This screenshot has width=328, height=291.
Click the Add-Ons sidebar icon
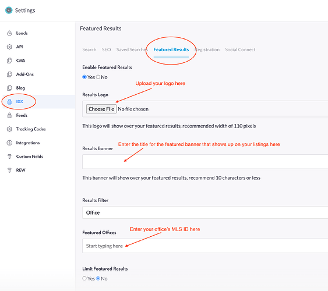point(9,74)
